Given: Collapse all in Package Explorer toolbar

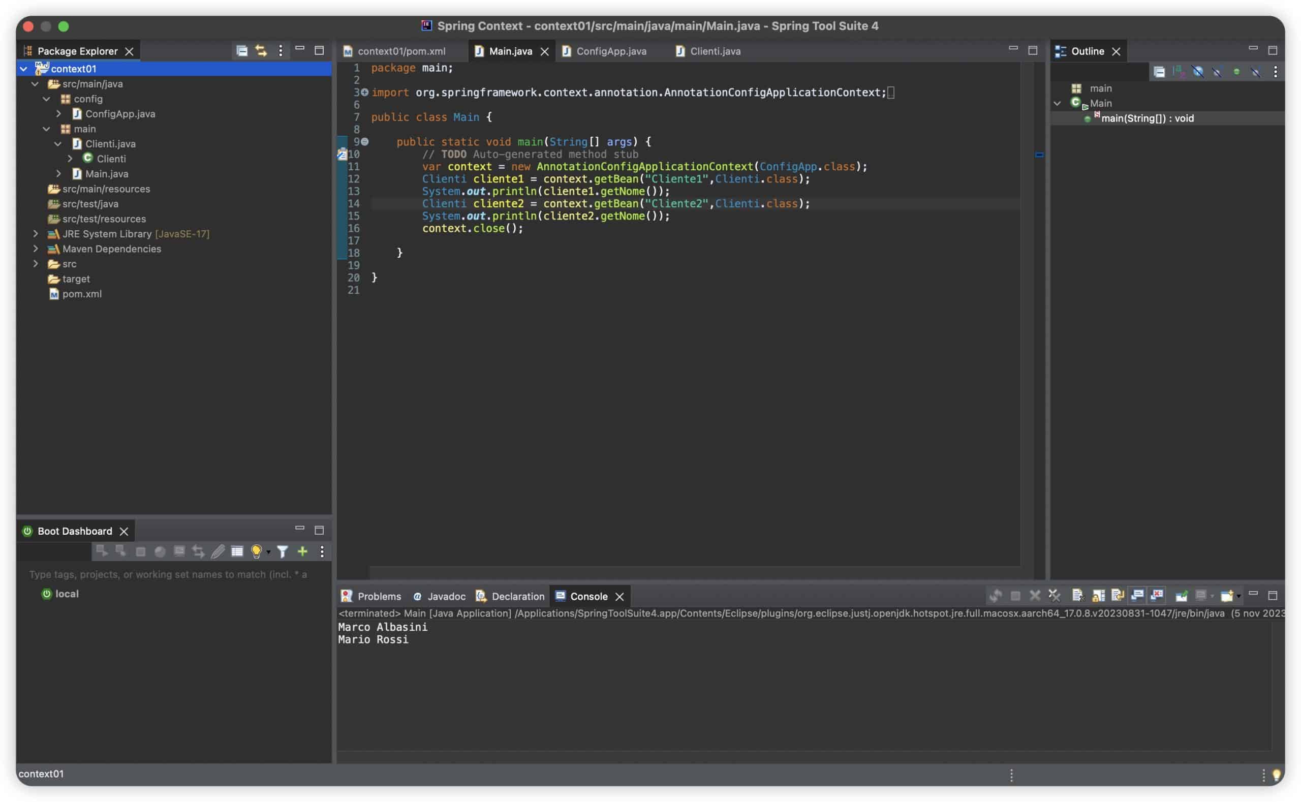Looking at the screenshot, I should pyautogui.click(x=242, y=51).
